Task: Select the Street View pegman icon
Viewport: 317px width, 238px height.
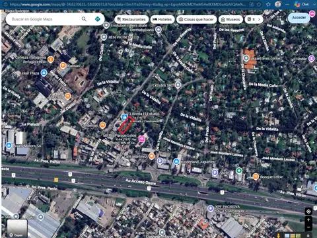Action: [279, 235]
